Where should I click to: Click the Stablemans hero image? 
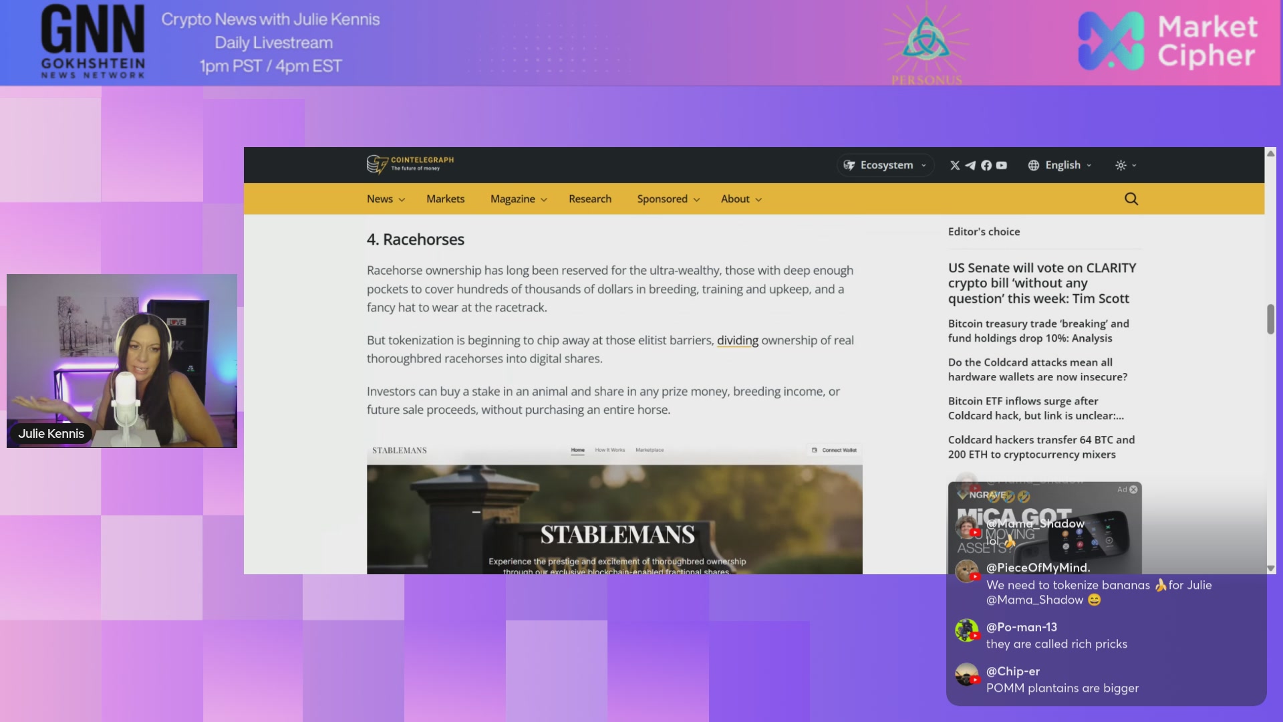(x=614, y=519)
